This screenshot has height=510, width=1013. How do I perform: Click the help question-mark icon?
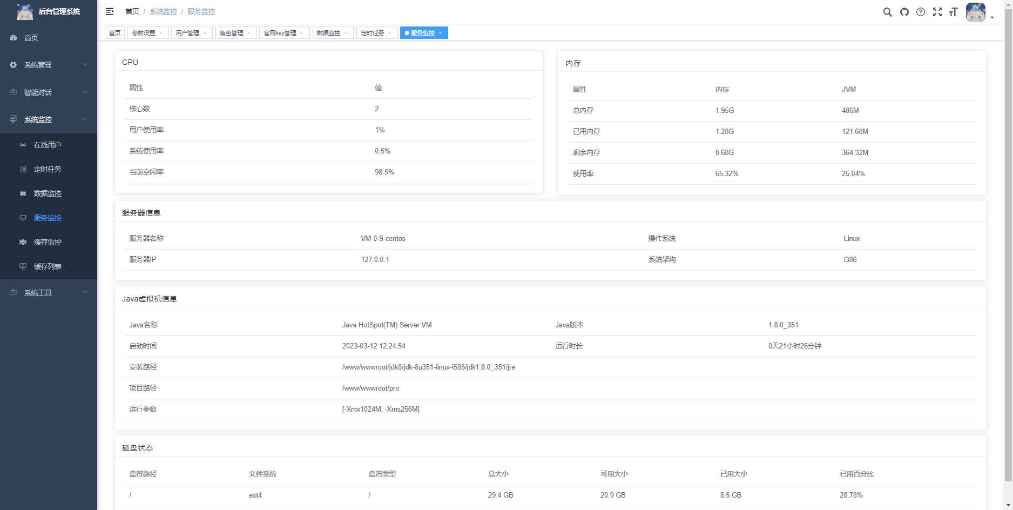click(920, 12)
